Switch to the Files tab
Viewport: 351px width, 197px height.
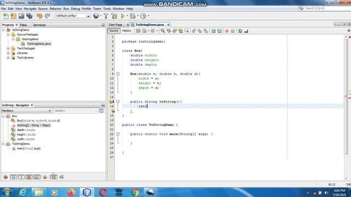(23, 25)
